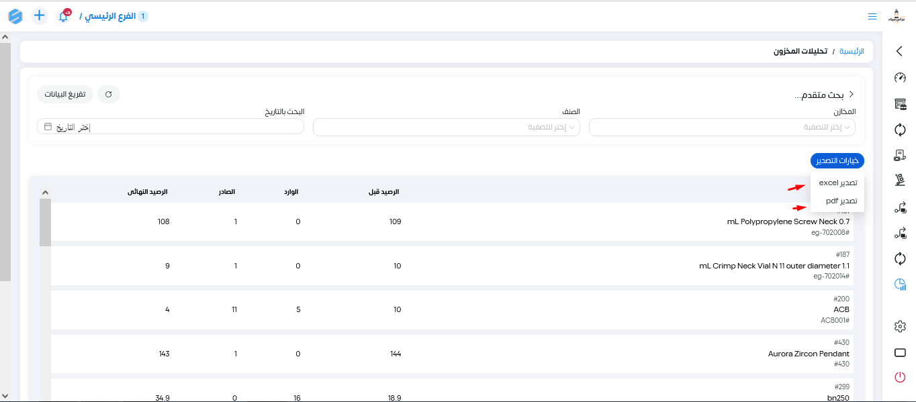Choose تصدير excel from export menu

coord(837,183)
